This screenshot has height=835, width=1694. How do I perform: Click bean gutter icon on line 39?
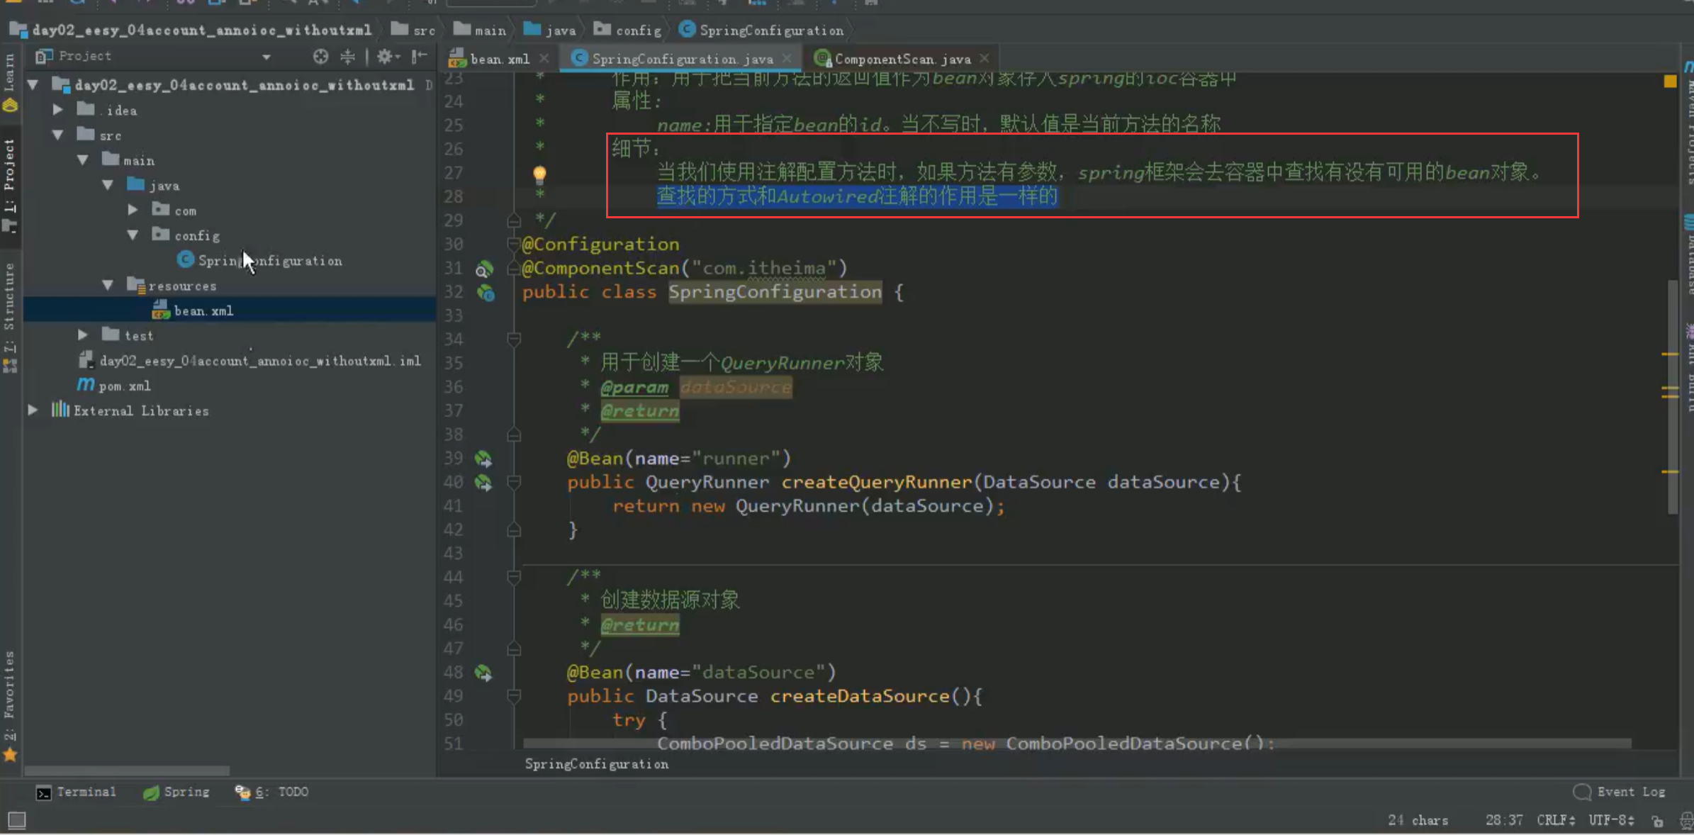click(483, 459)
